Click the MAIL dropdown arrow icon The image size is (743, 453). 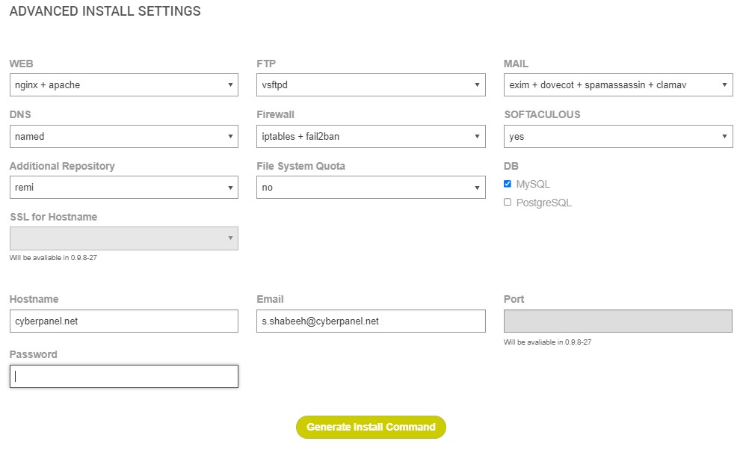click(x=724, y=84)
